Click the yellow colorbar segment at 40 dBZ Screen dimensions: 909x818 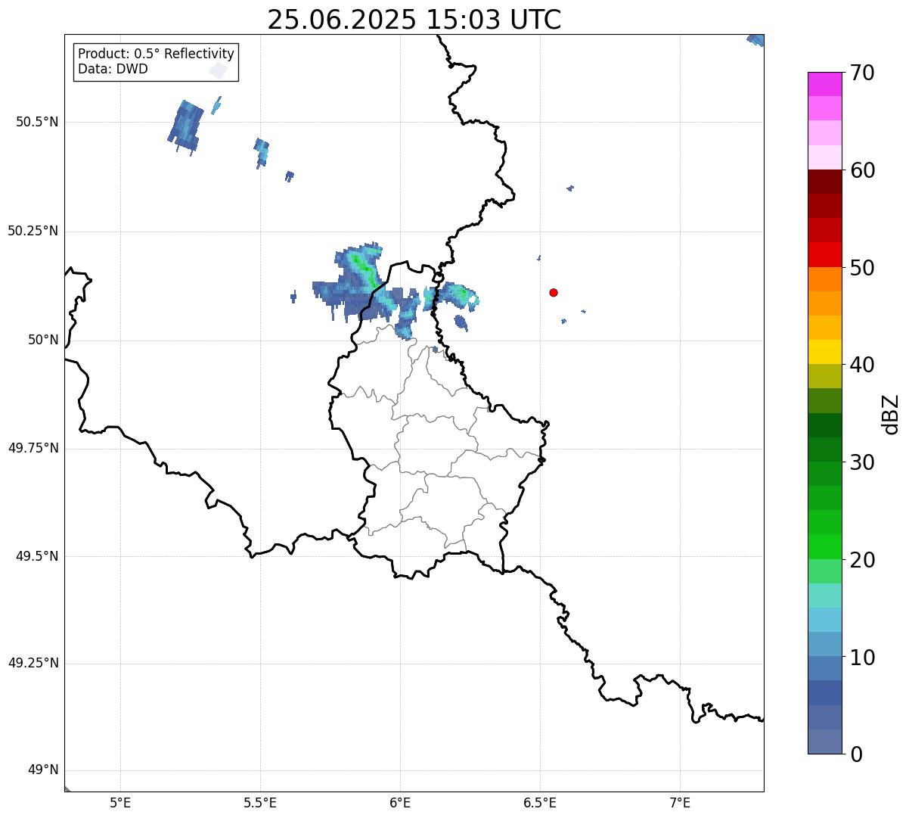tap(824, 352)
